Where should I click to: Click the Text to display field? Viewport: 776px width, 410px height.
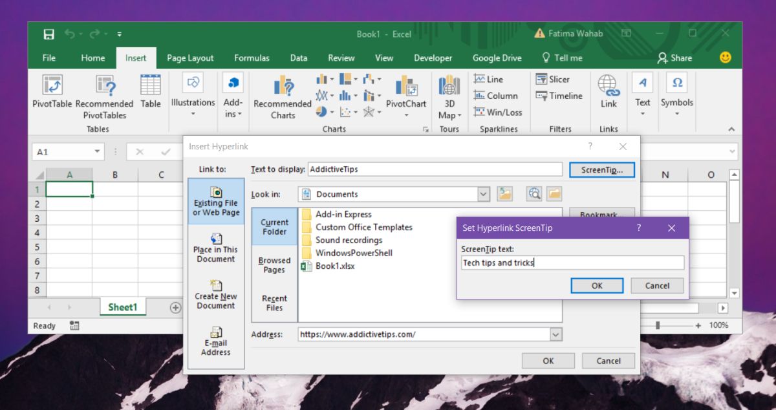(x=435, y=169)
